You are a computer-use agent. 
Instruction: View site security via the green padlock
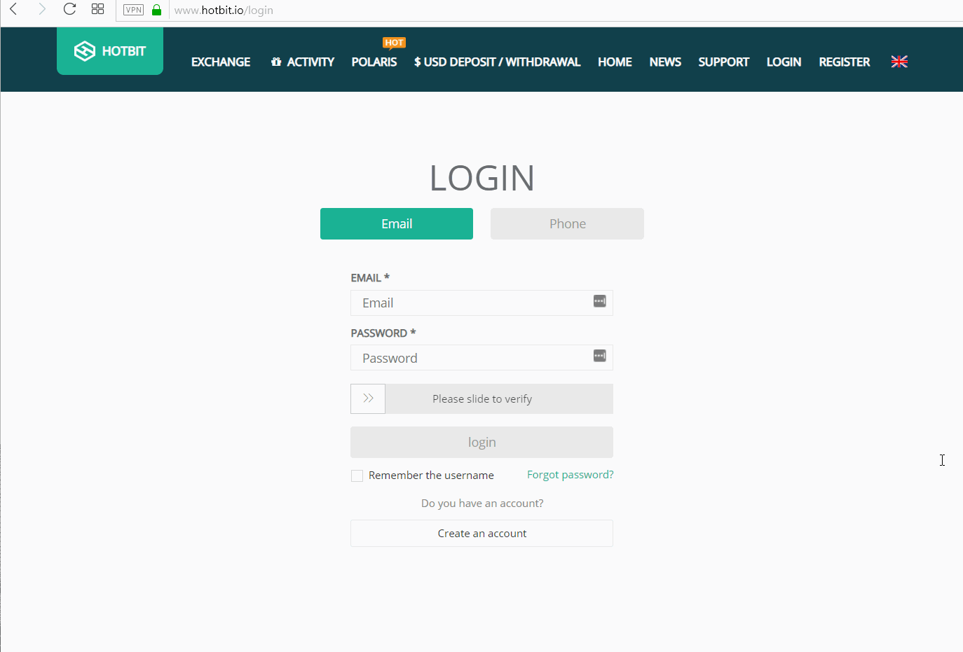click(156, 10)
